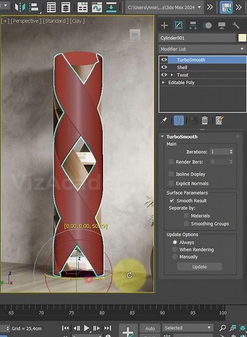Open the Create panel plus tab

click(164, 25)
